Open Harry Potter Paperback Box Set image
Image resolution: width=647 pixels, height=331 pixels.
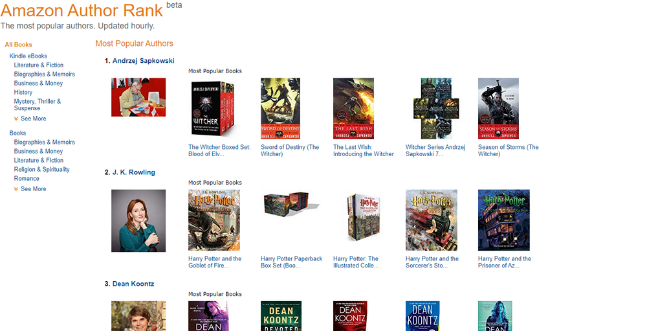click(x=291, y=203)
